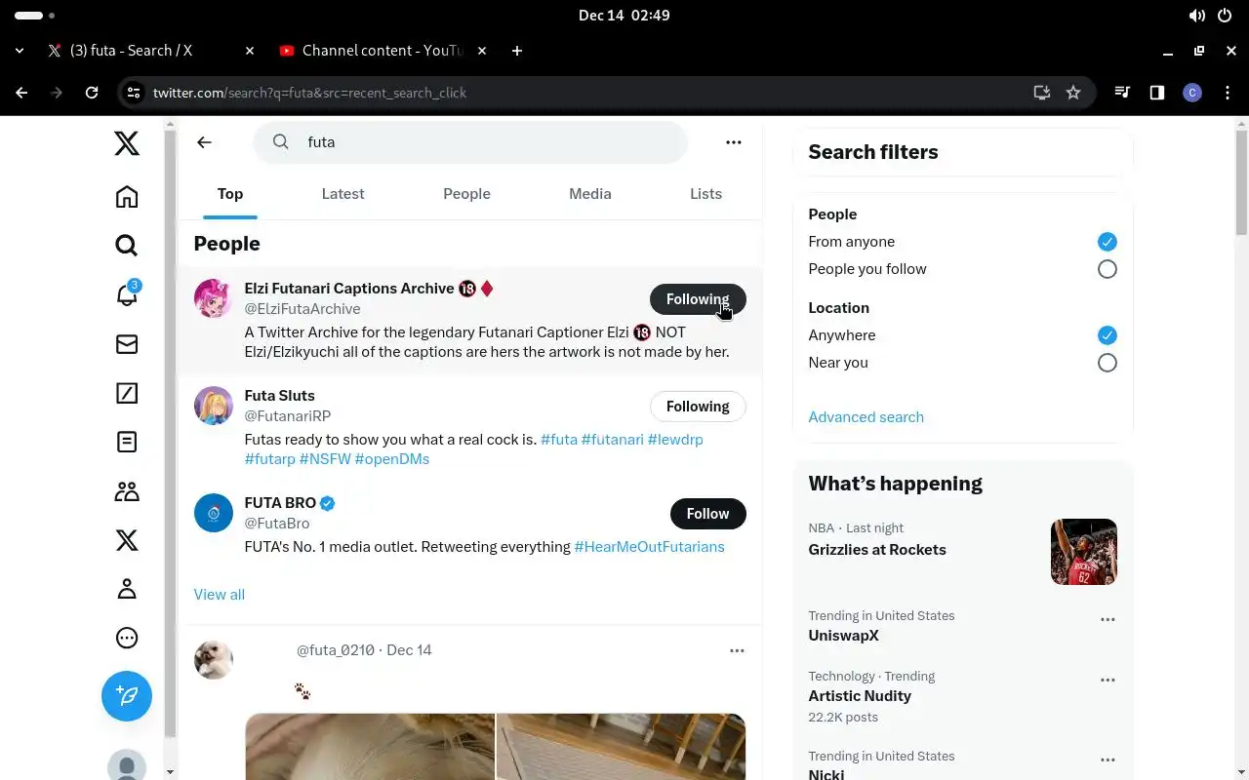Click Dec 14 date on @futa_0210 post
The height and width of the screenshot is (780, 1249).
[409, 650]
